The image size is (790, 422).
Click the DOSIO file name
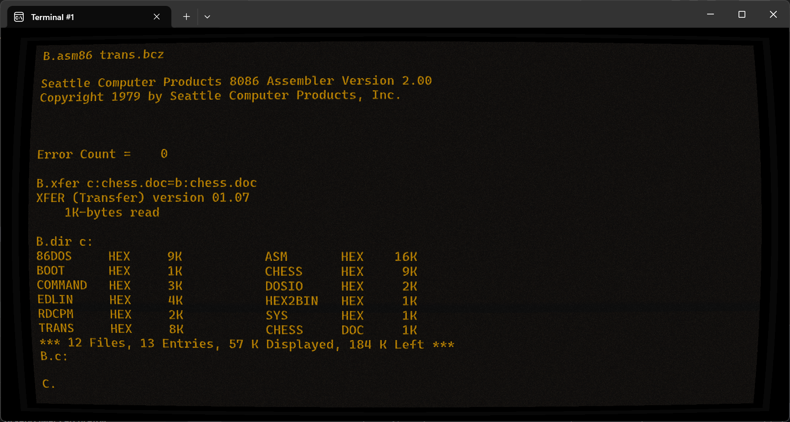pyautogui.click(x=284, y=286)
